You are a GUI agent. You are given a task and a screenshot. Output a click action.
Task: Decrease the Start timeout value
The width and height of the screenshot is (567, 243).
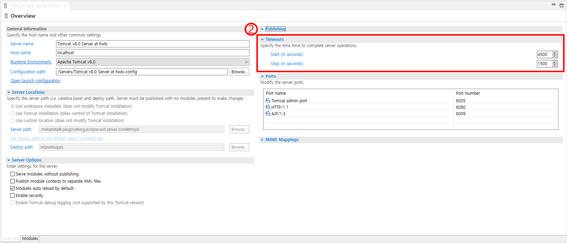tap(555, 56)
